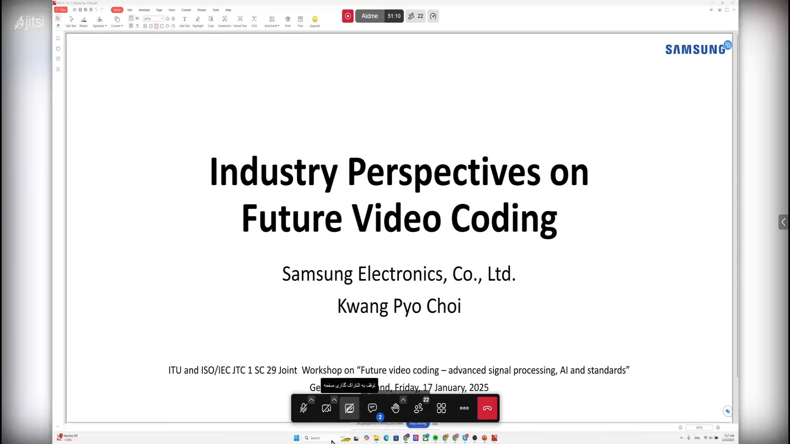790x444 pixels.
Task: Open the Jitsi chat panel
Action: 372,408
